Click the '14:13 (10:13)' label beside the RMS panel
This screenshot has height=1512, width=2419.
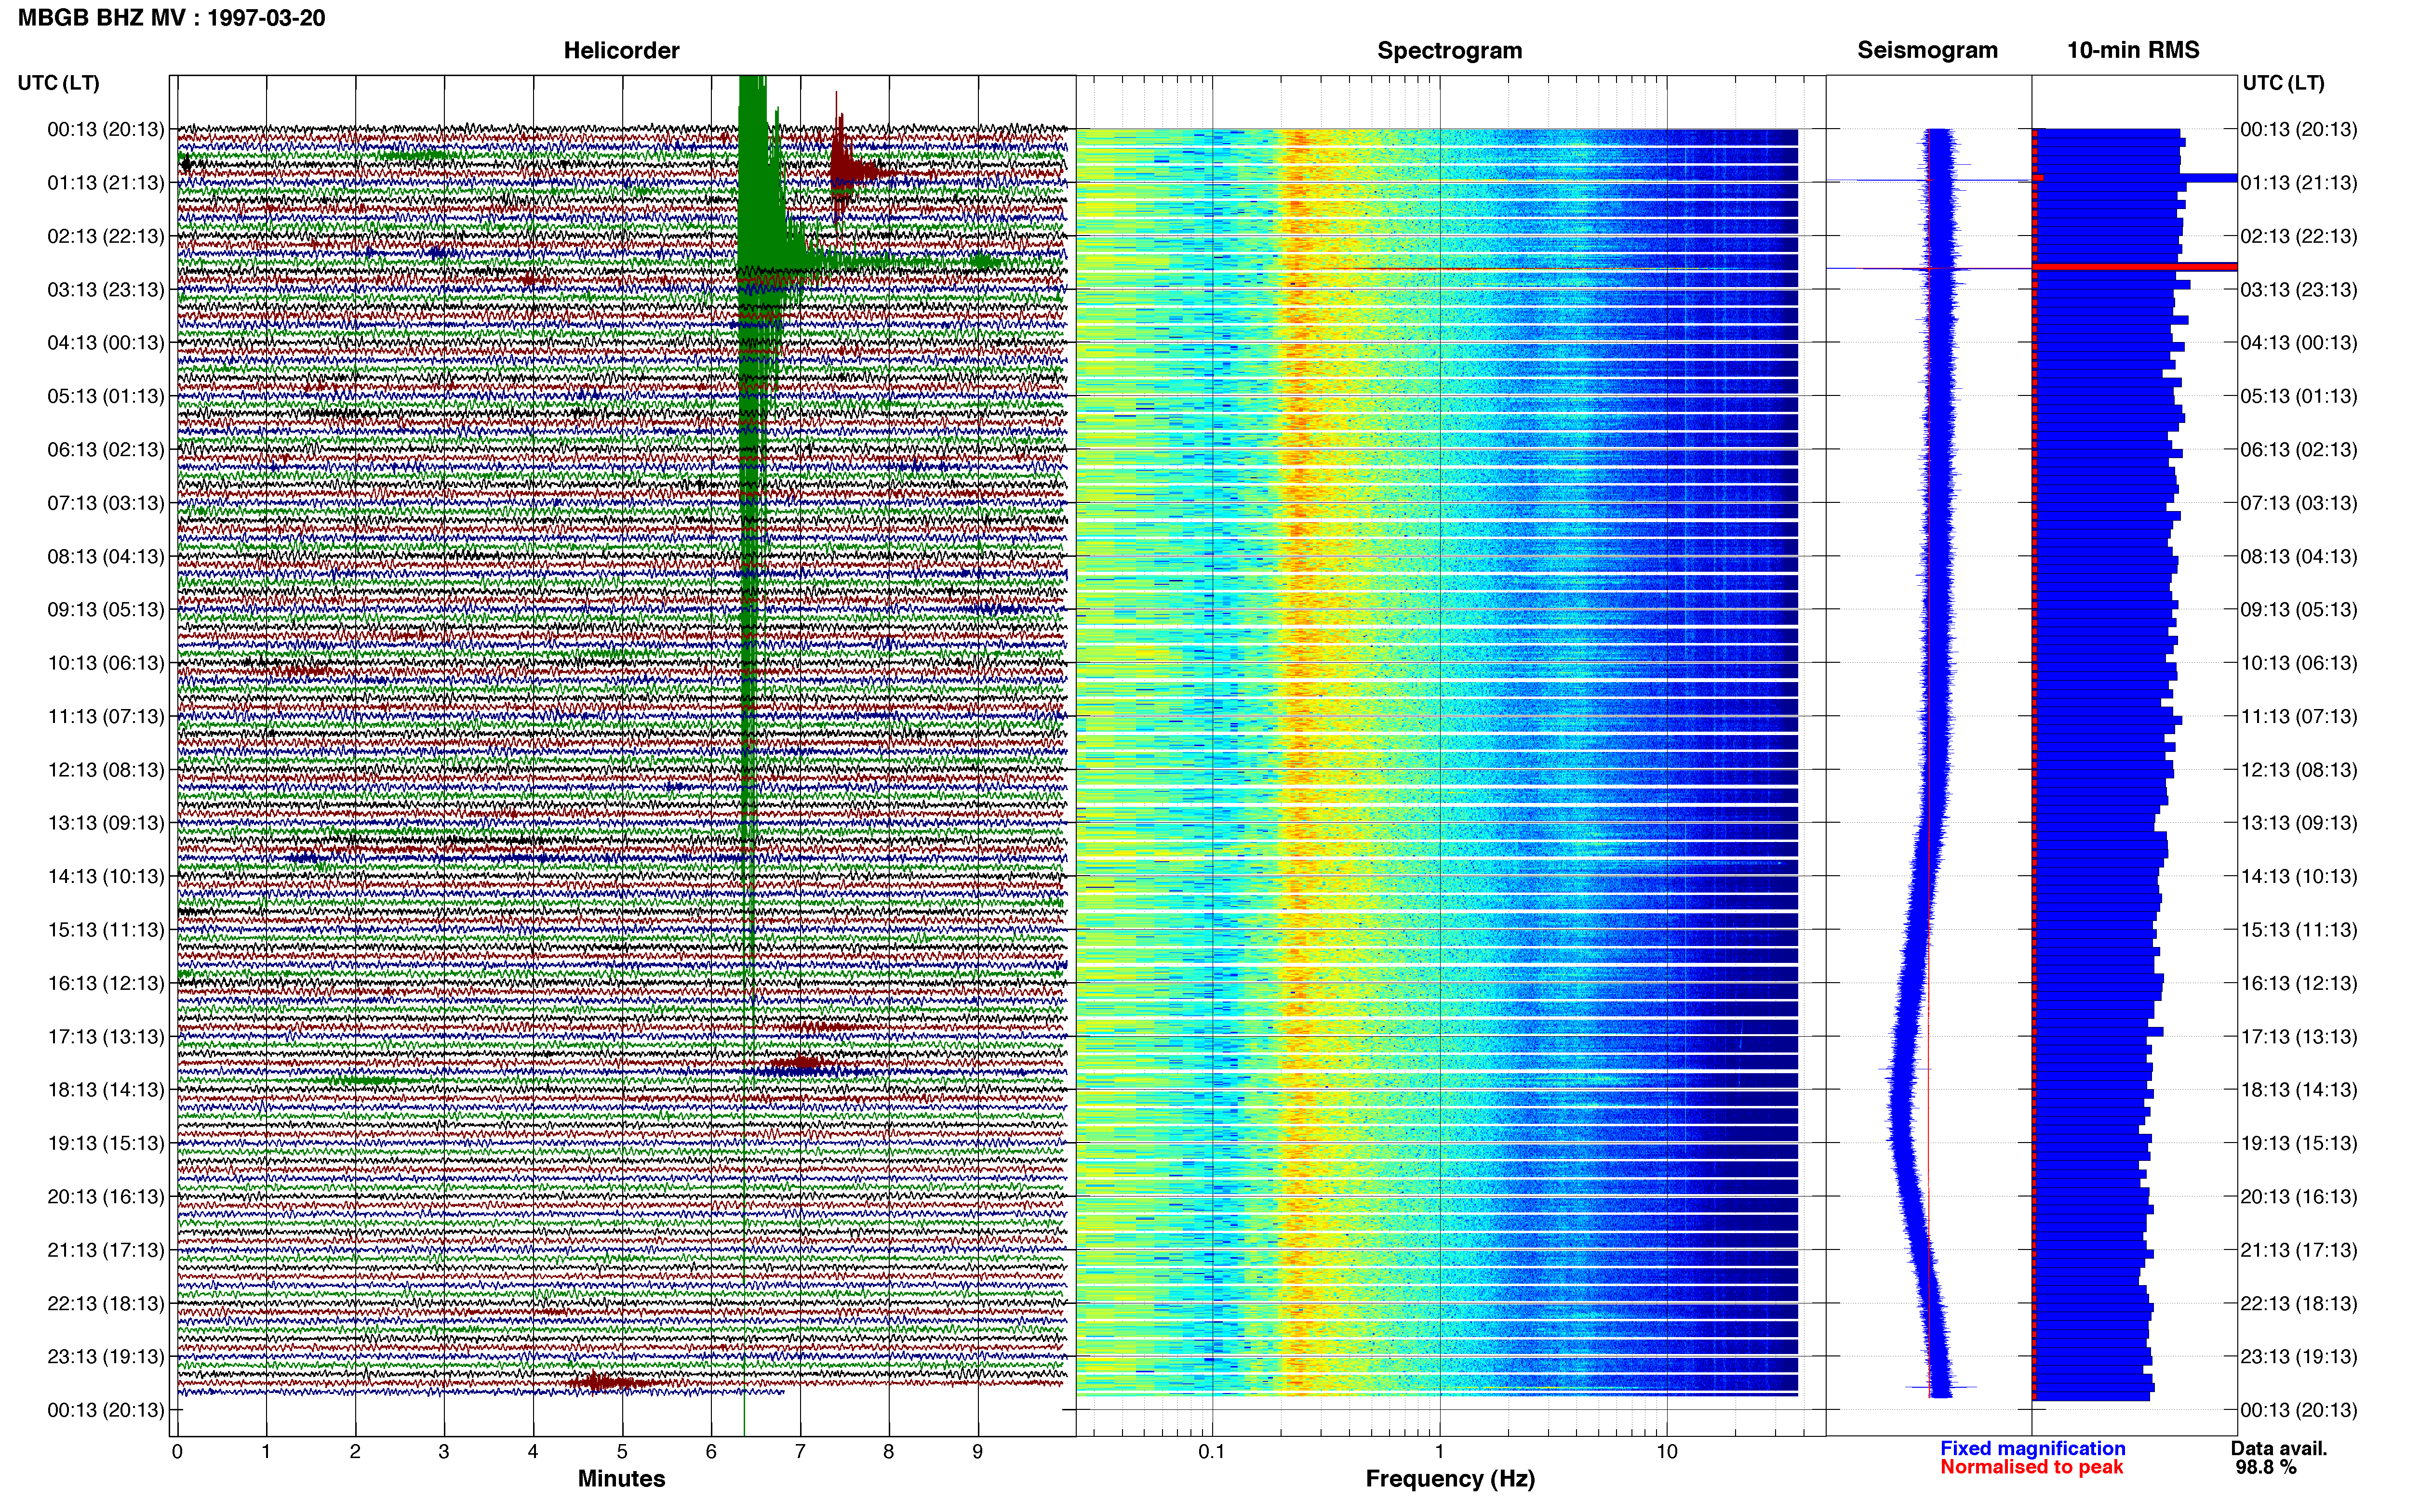tap(2299, 877)
